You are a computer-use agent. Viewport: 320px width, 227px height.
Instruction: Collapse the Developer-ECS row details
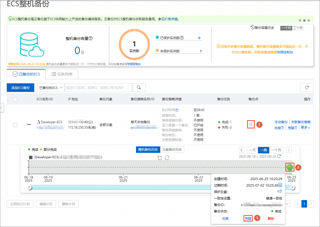tap(29, 125)
